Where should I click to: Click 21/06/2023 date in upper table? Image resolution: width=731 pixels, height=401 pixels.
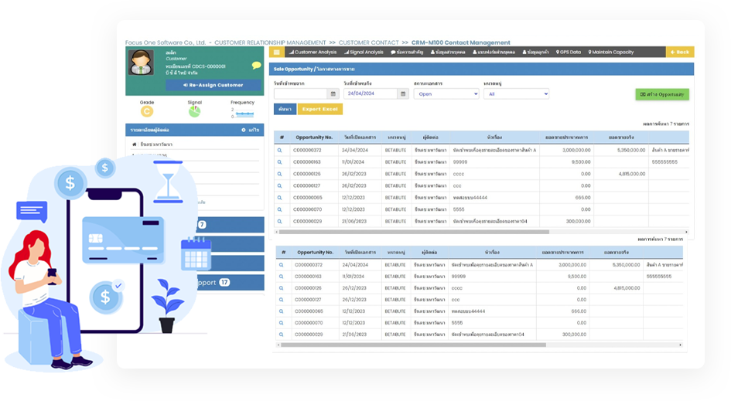click(354, 222)
